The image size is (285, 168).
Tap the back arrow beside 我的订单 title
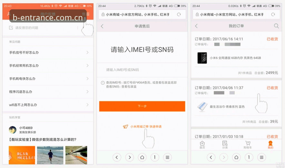click(196, 26)
